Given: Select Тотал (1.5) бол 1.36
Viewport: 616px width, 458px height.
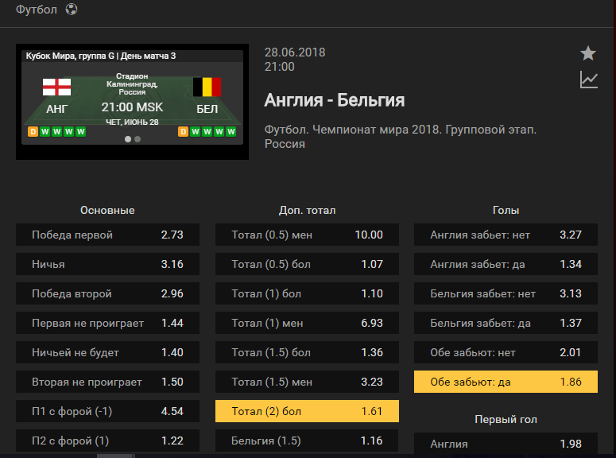Looking at the screenshot, I should tap(308, 352).
